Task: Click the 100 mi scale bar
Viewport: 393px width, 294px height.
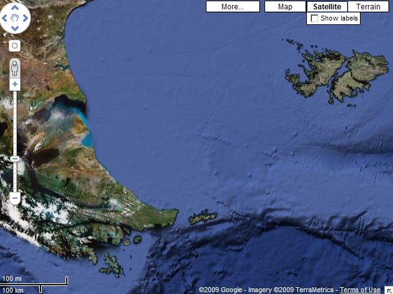Action: coord(34,282)
